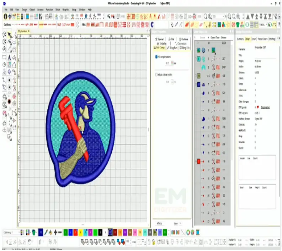Collapse the olive color block in Color-Object List

pyautogui.click(x=196, y=76)
